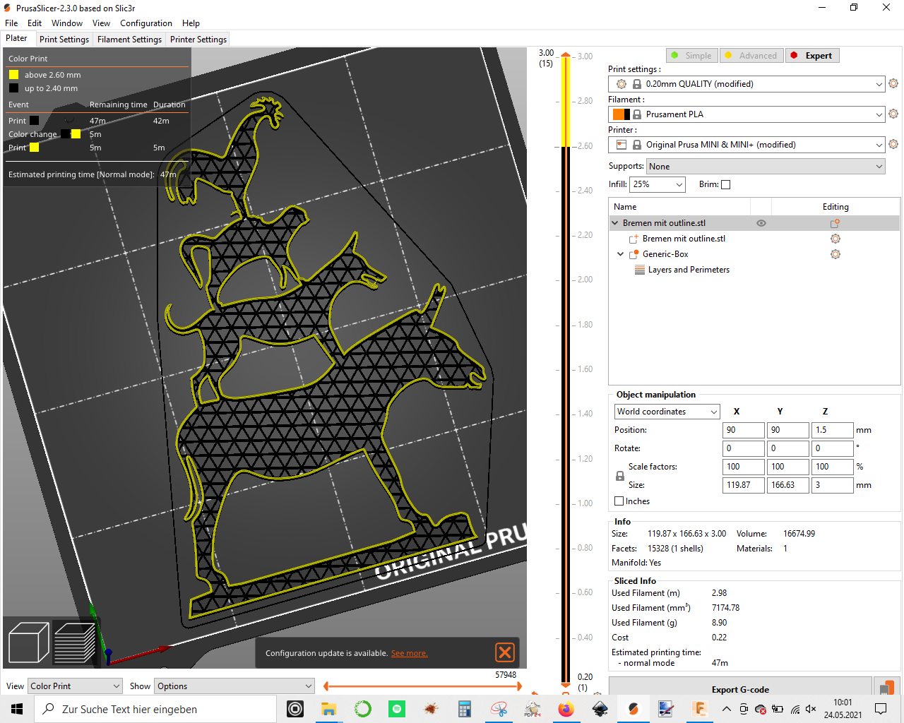Click the Rotate Z input field
The image size is (904, 723).
[x=833, y=448]
